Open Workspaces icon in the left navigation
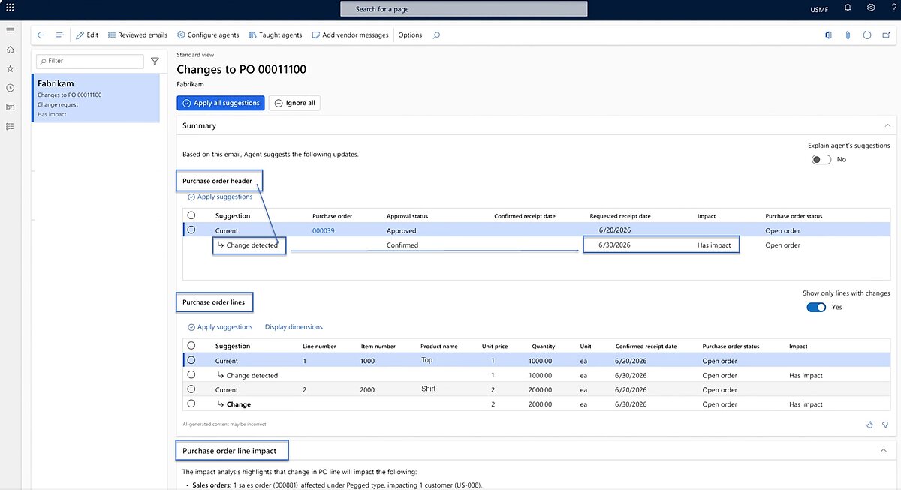Image resolution: width=901 pixels, height=490 pixels. point(10,107)
